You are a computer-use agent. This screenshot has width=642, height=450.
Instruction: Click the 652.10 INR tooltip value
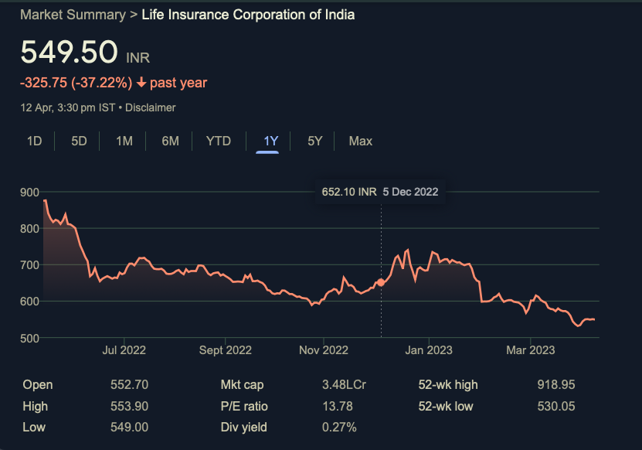pos(349,192)
